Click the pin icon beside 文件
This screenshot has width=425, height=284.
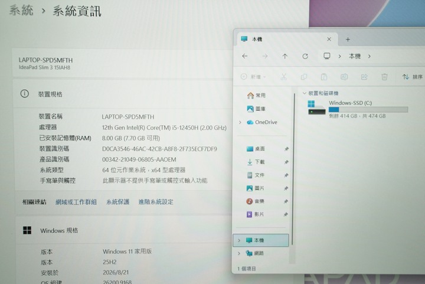click(286, 175)
